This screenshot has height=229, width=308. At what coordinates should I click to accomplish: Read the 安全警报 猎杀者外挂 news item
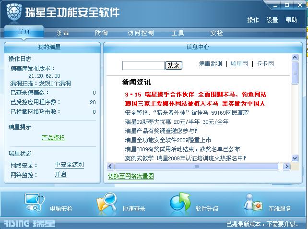pos(187,113)
